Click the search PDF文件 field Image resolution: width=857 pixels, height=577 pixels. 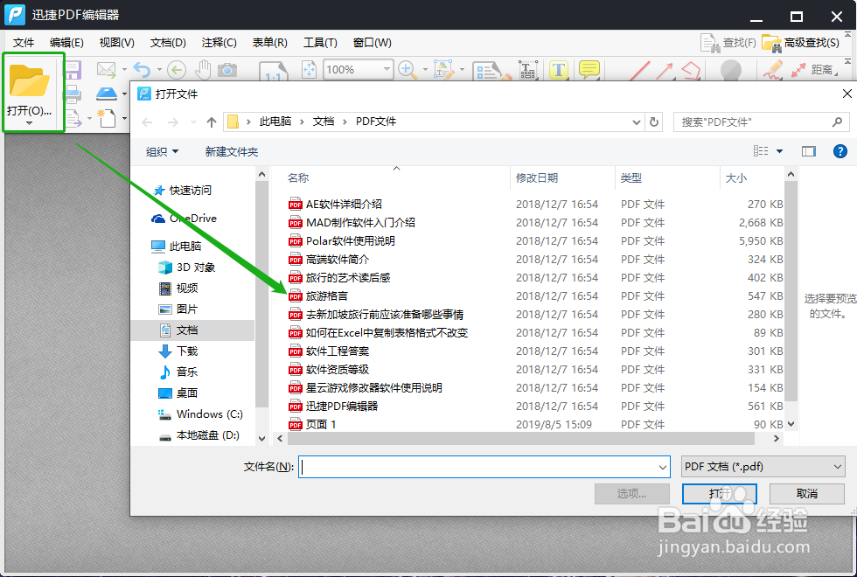(761, 122)
